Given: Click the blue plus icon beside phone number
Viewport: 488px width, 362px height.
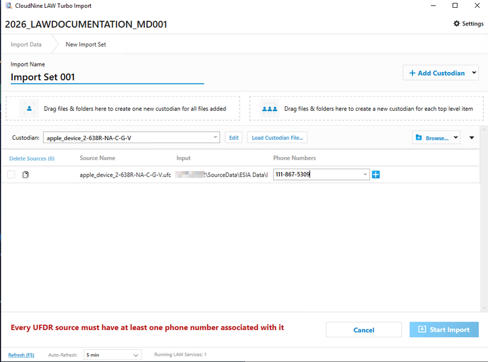Looking at the screenshot, I should click(x=376, y=175).
